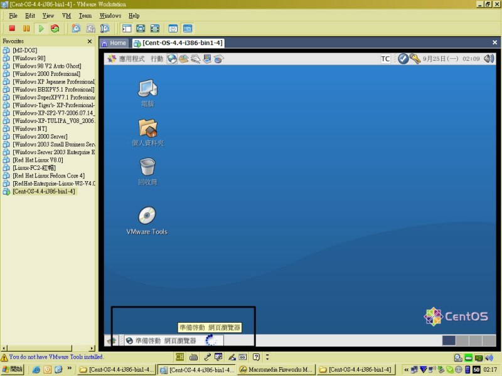This screenshot has height=376, width=502.
Task: Open the Edit menu
Action: (x=30, y=16)
